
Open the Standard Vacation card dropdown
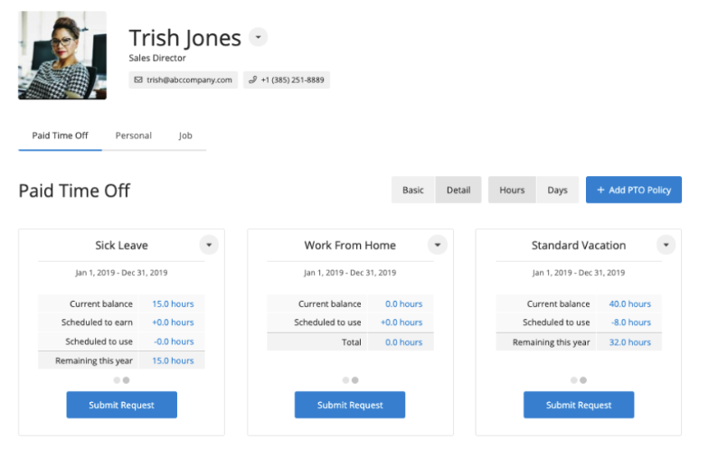[666, 245]
